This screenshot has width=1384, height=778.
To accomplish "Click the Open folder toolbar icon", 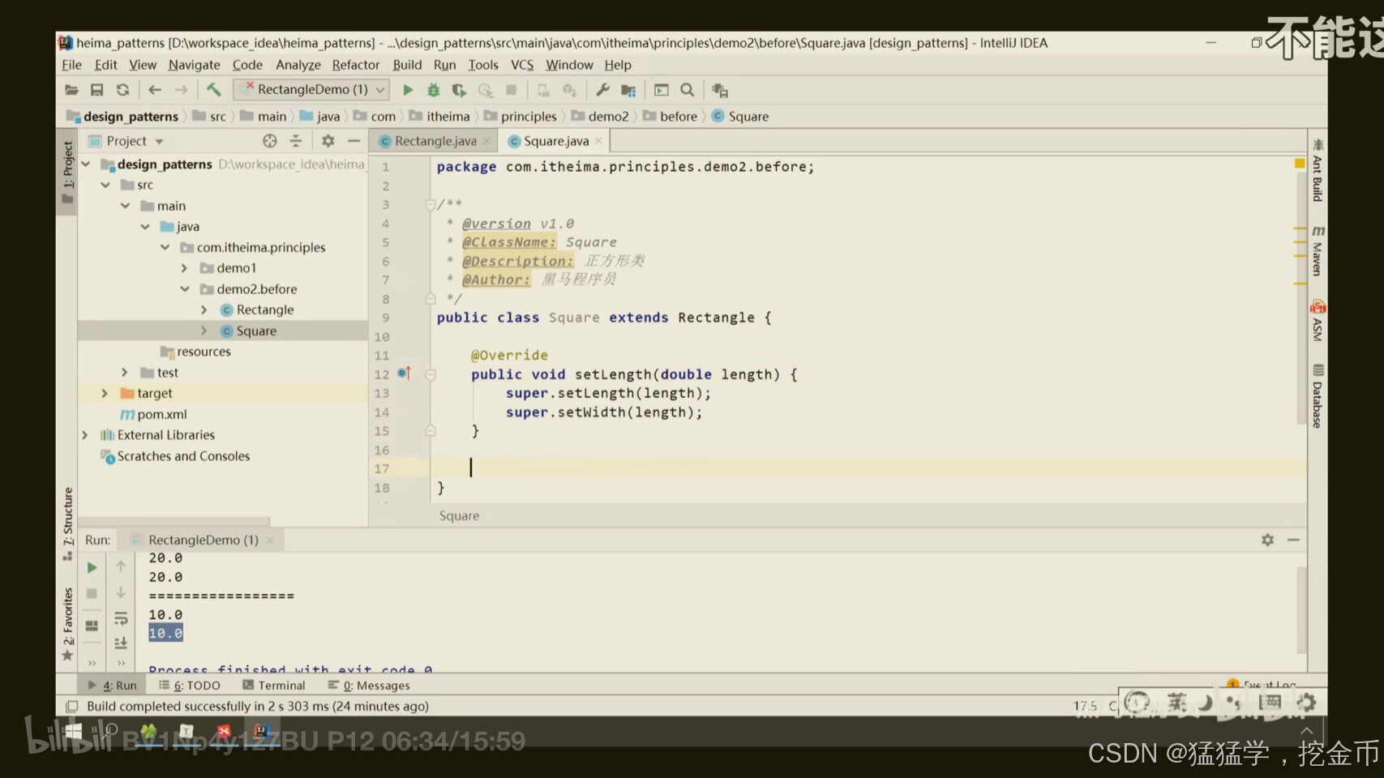I will pos(71,90).
